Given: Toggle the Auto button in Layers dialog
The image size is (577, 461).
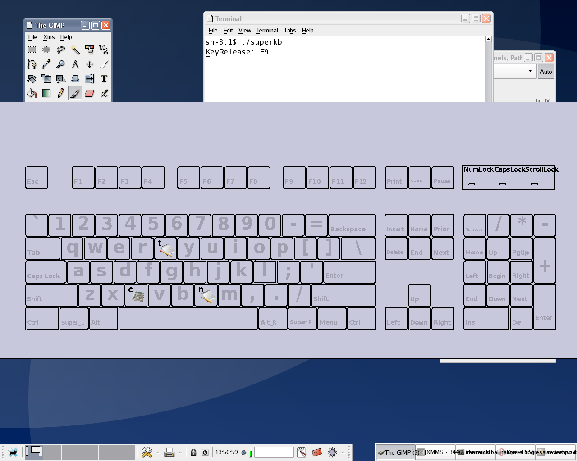Looking at the screenshot, I should 545,72.
